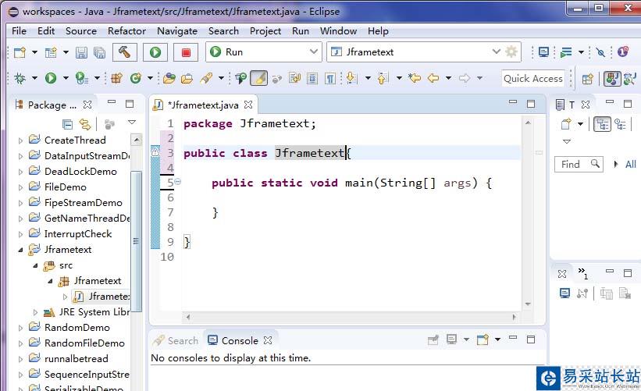This screenshot has height=391, width=641.
Task: Click the Quick Access field
Action: pos(533,79)
